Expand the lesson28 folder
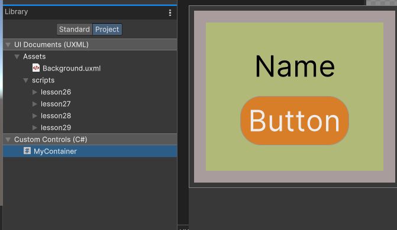This screenshot has height=230, width=397. point(35,116)
